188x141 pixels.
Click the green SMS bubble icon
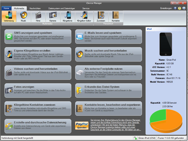9,36
